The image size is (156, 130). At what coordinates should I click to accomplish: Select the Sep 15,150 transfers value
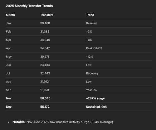[45, 90]
